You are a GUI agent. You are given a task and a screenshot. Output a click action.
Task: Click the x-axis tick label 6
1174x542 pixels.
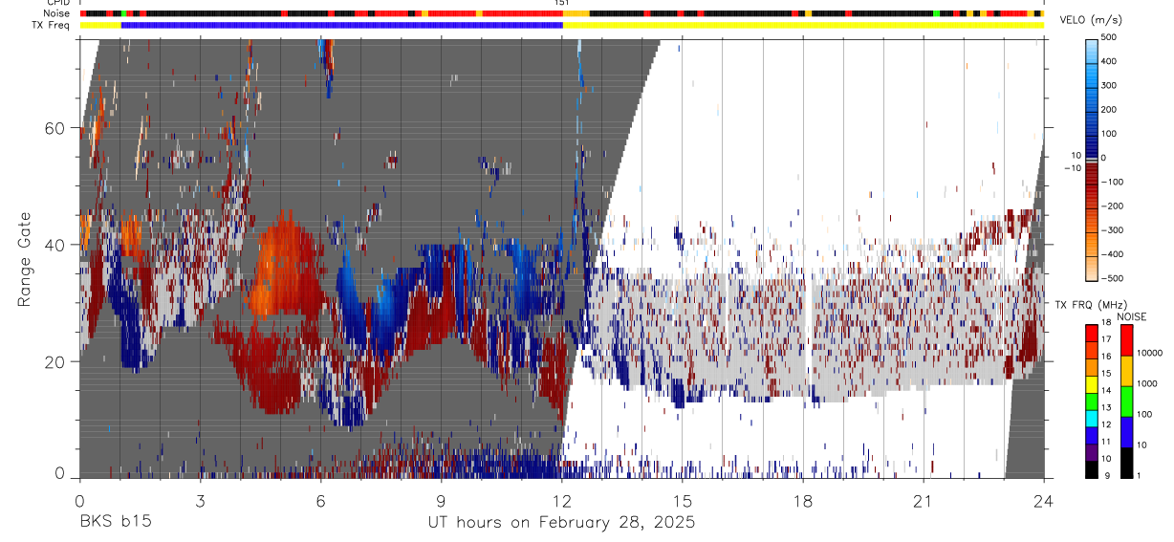pos(320,501)
